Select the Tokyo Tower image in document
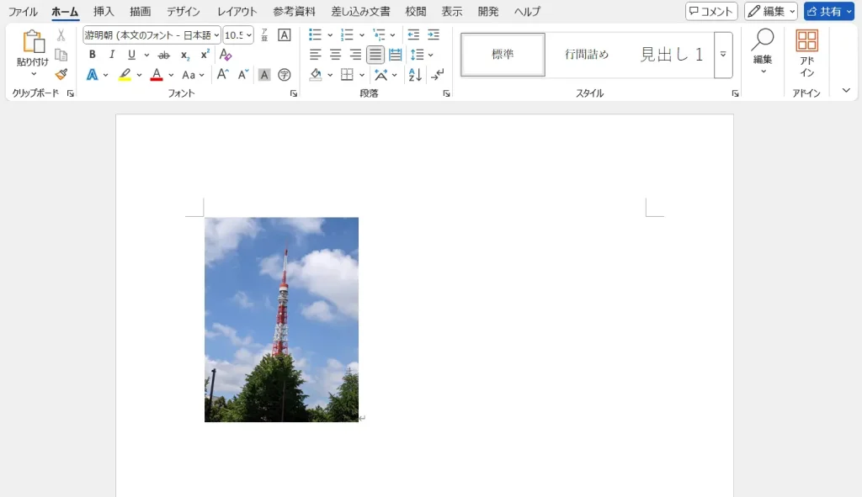The height and width of the screenshot is (497, 862). [281, 320]
